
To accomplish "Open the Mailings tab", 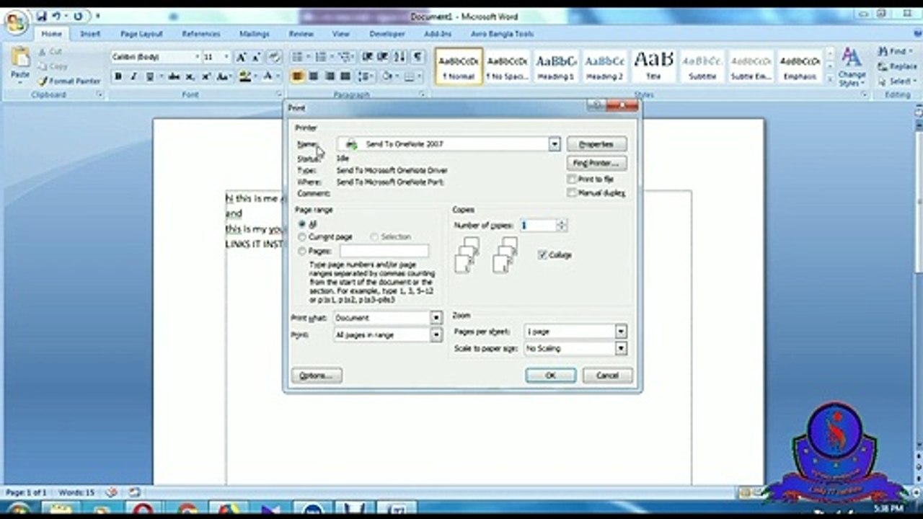I will coord(254,34).
